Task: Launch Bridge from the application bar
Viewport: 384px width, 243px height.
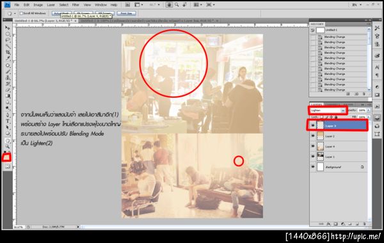Action: coord(127,4)
